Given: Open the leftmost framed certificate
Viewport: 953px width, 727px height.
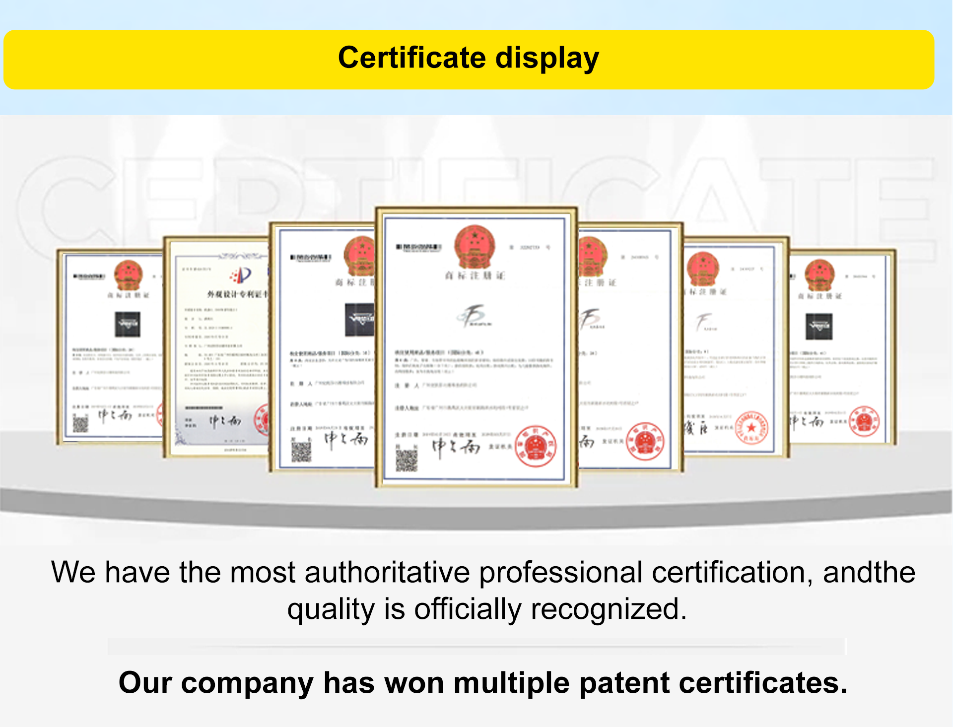Looking at the screenshot, I should point(110,346).
